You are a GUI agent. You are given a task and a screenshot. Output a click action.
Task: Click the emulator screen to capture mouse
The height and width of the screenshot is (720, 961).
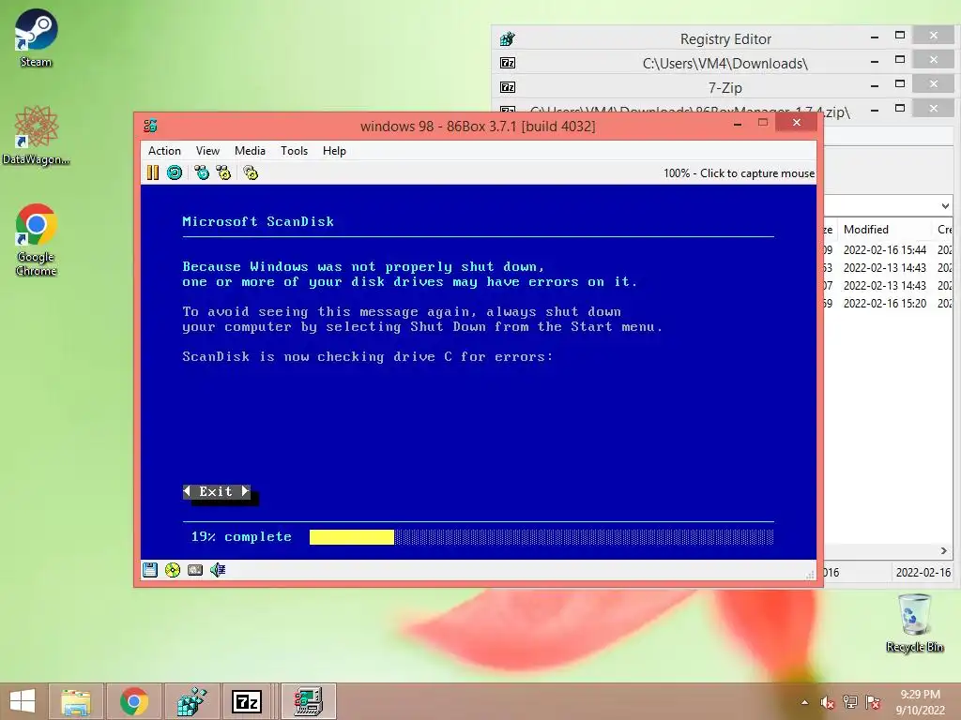pos(478,371)
